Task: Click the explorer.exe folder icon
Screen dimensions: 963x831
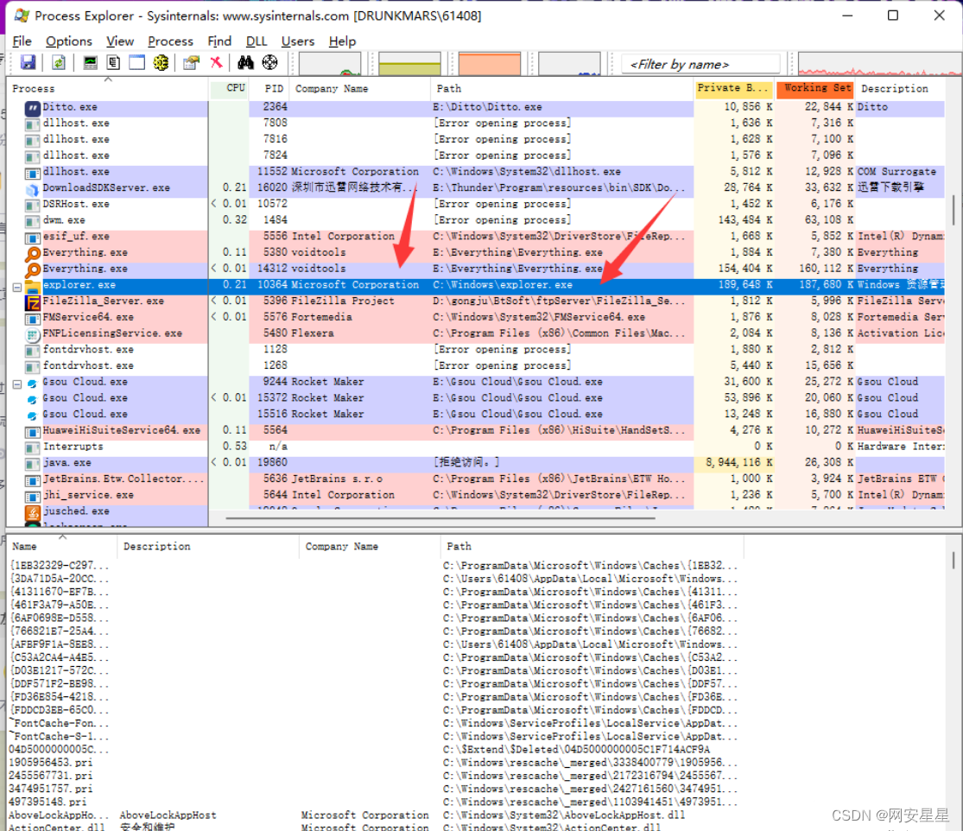Action: (x=33, y=286)
